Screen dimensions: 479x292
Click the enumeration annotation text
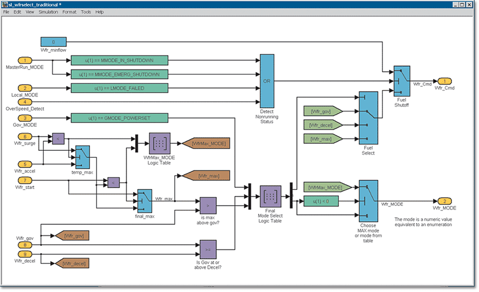[x=423, y=222]
